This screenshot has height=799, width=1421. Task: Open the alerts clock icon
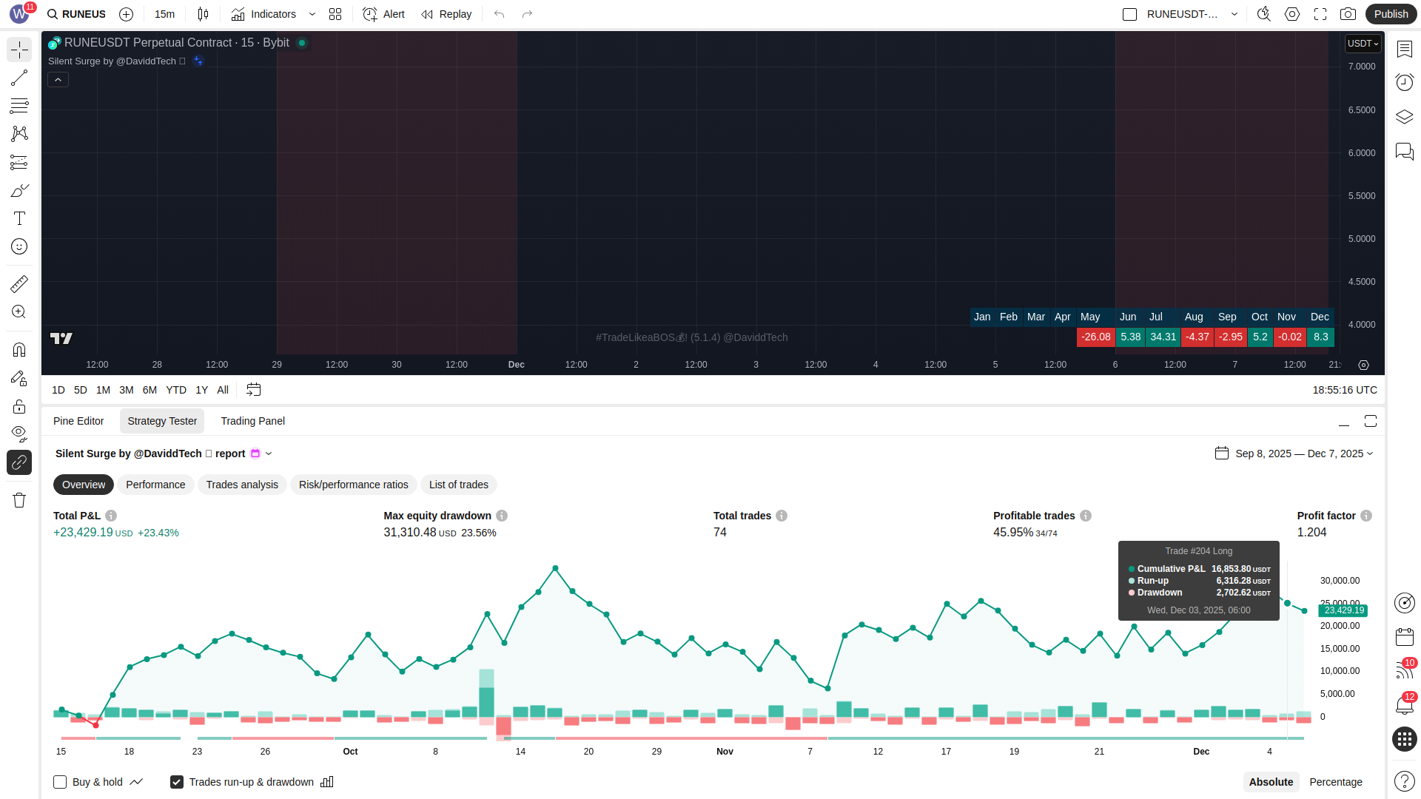pos(1404,81)
